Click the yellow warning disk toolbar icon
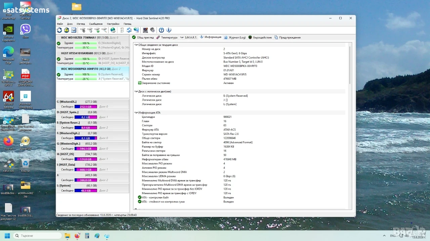Screen dimensions: 430x241 (67, 30)
